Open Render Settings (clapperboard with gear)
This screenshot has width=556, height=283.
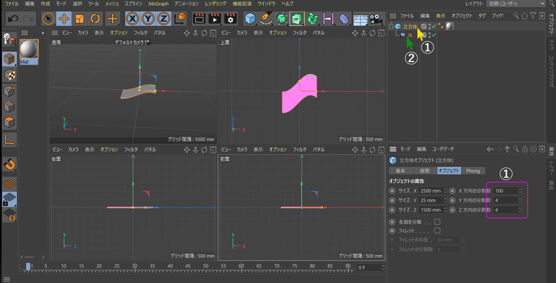(x=231, y=19)
